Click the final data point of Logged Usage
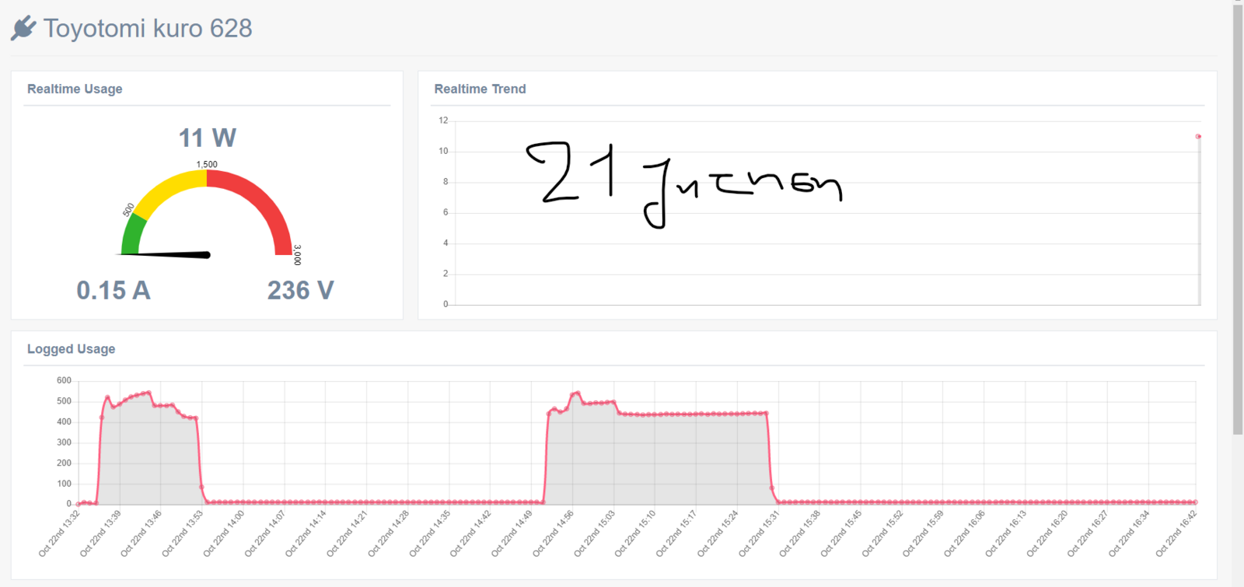 1195,502
